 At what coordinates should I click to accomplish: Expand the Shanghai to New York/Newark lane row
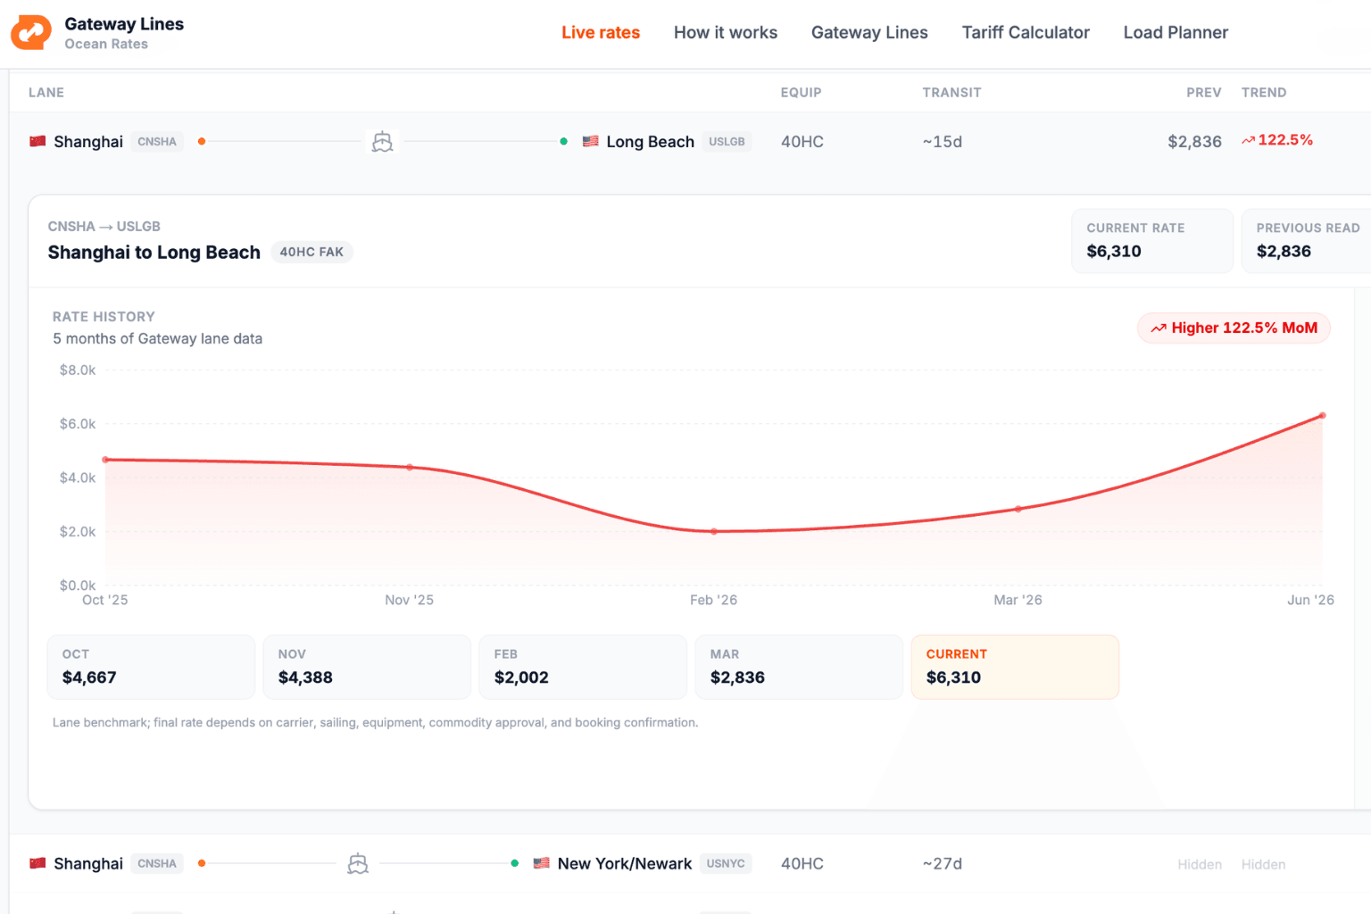pos(690,863)
